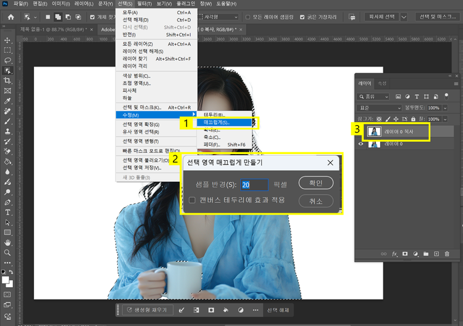463x326 pixels.
Task: Select the Frame tool
Action: pos(7,91)
